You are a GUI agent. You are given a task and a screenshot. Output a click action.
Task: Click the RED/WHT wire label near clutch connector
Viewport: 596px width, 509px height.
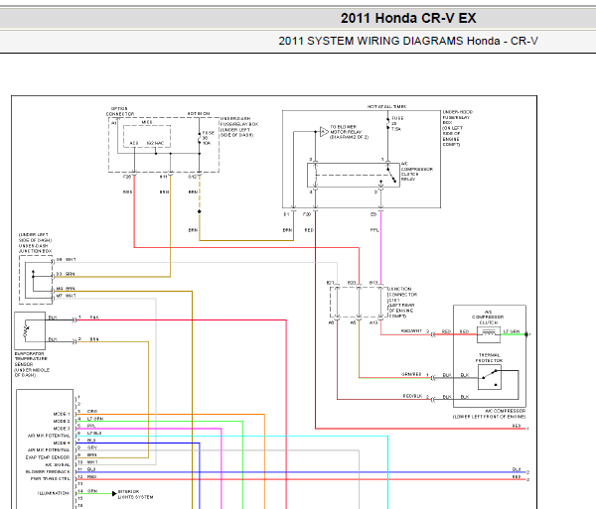[411, 331]
